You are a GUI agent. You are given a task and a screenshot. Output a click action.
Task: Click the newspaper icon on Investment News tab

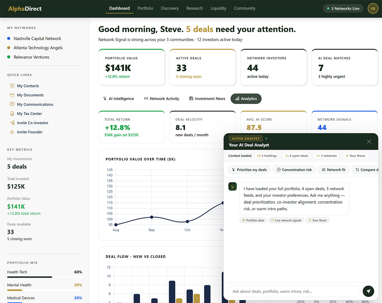point(191,99)
